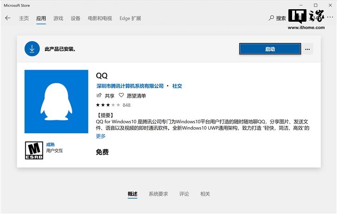Screen dimensions: 337x214
Task: Open the Edge 扩展 tab
Action: click(130, 18)
